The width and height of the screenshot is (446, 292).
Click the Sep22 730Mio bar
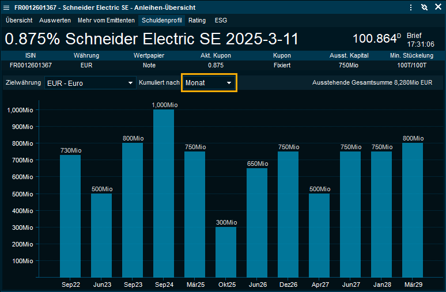(70, 216)
